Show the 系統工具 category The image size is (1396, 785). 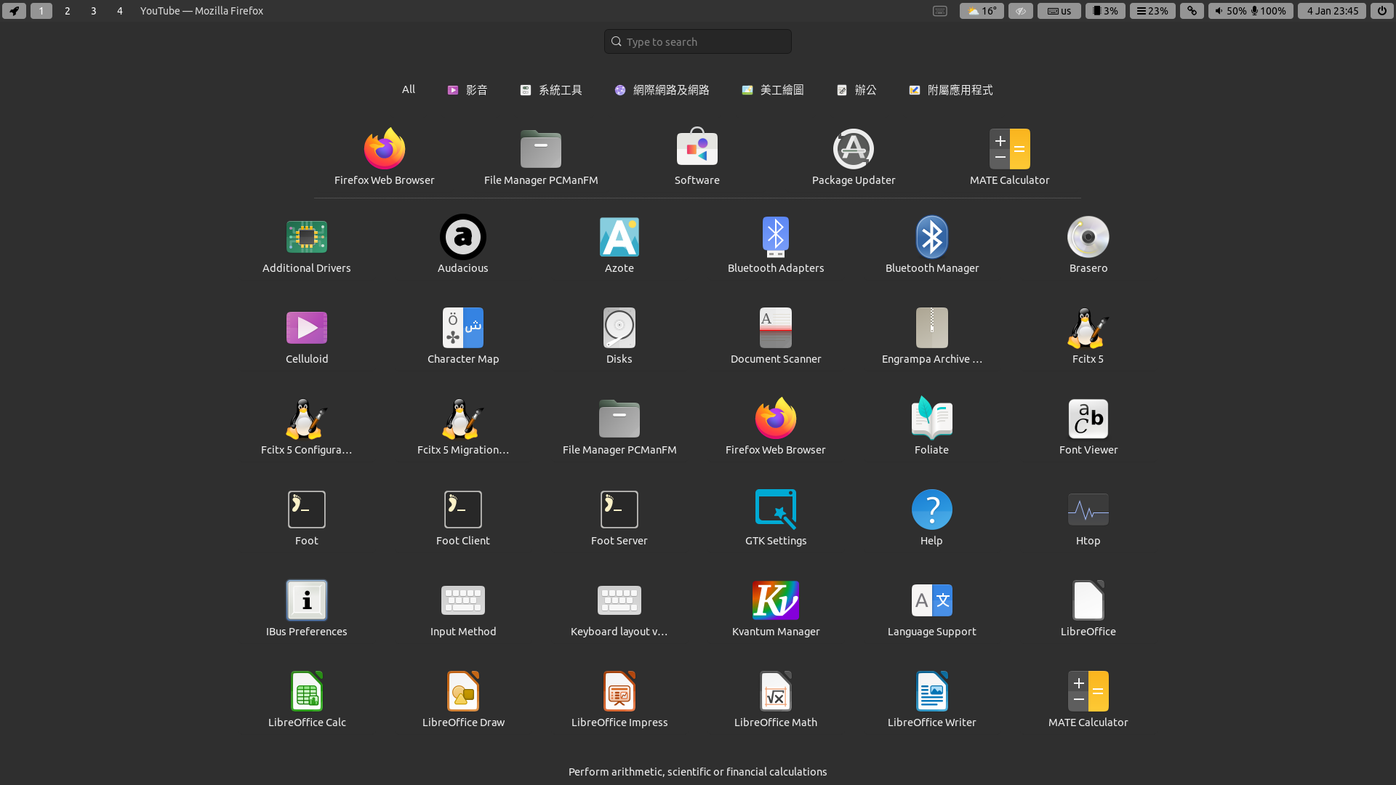(551, 90)
